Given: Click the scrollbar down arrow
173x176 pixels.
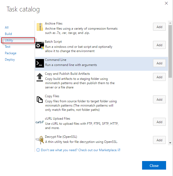Looking at the screenshot, I should [170, 143].
